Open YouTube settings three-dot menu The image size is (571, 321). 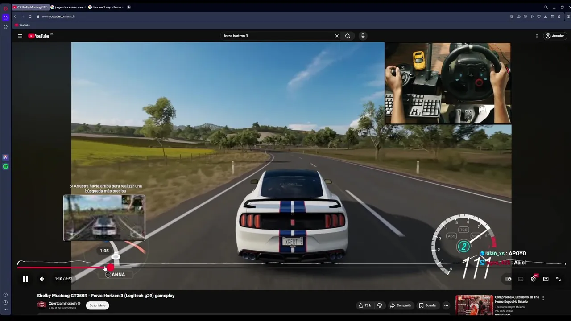537,36
